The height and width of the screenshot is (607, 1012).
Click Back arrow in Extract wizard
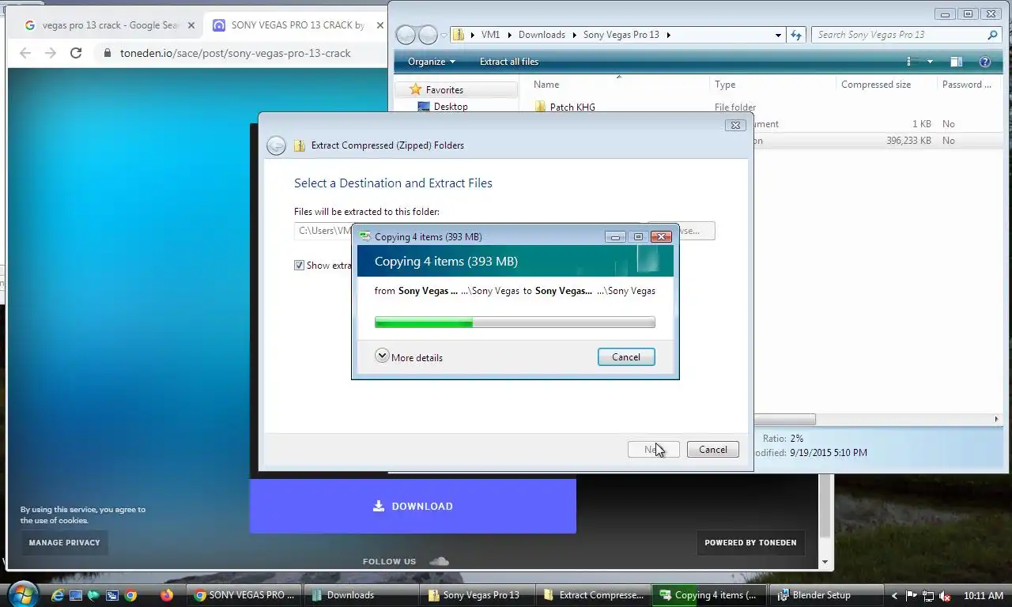[x=276, y=145]
